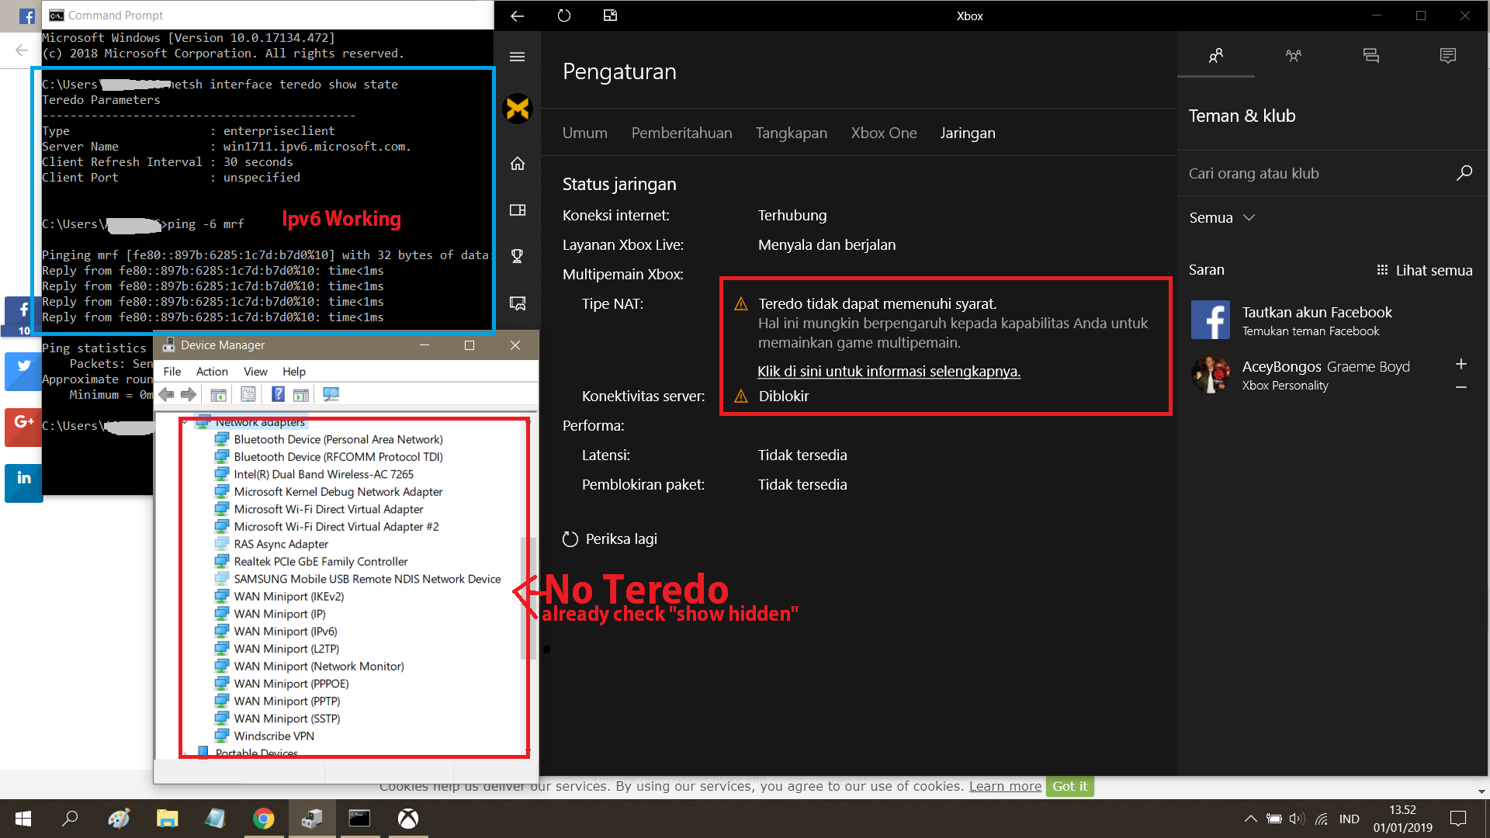Open Windows taskbar search

[x=70, y=819]
